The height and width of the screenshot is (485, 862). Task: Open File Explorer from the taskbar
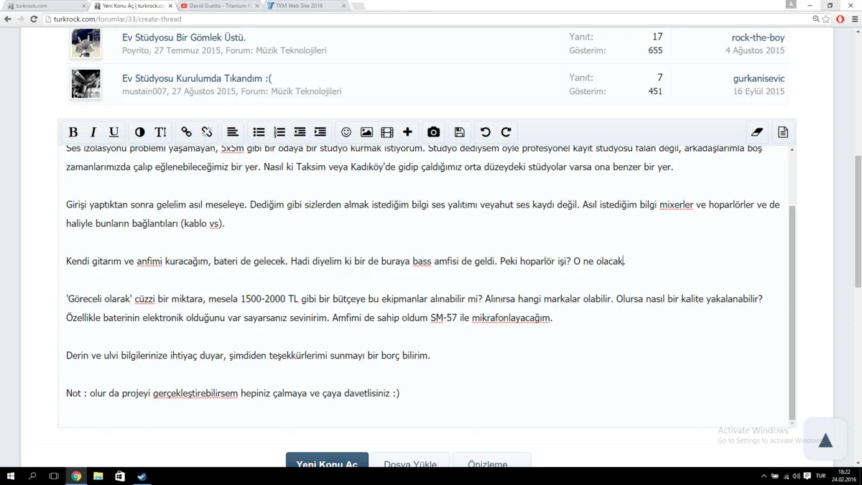pyautogui.click(x=98, y=476)
